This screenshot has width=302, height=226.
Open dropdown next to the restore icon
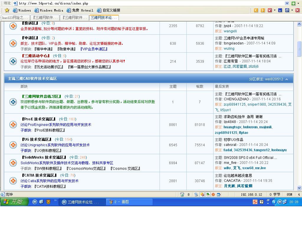click(292, 10)
